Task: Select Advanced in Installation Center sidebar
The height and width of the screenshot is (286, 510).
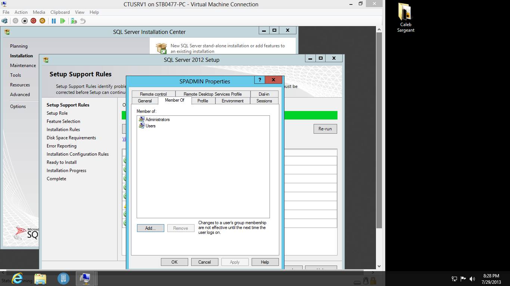Action: [20, 95]
